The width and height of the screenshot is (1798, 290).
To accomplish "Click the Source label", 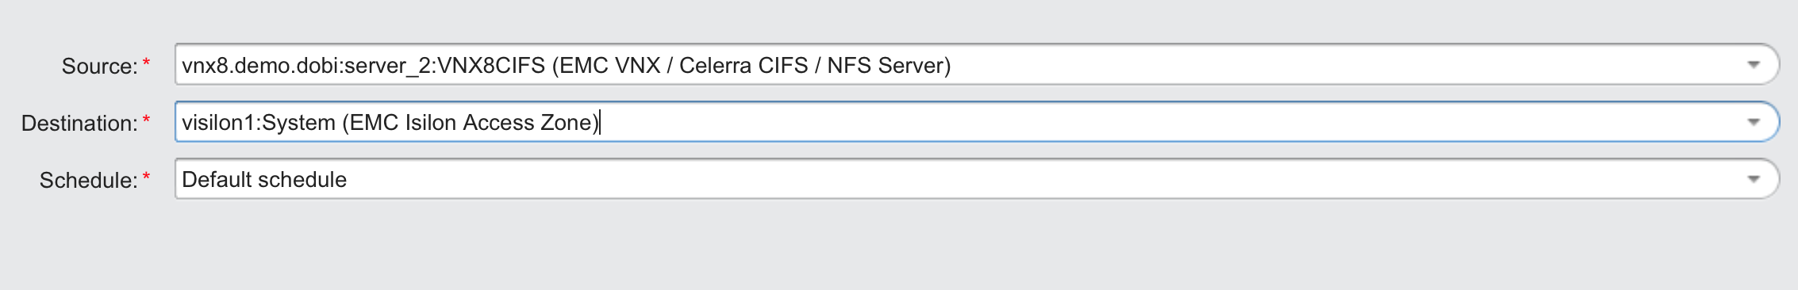I will point(100,67).
